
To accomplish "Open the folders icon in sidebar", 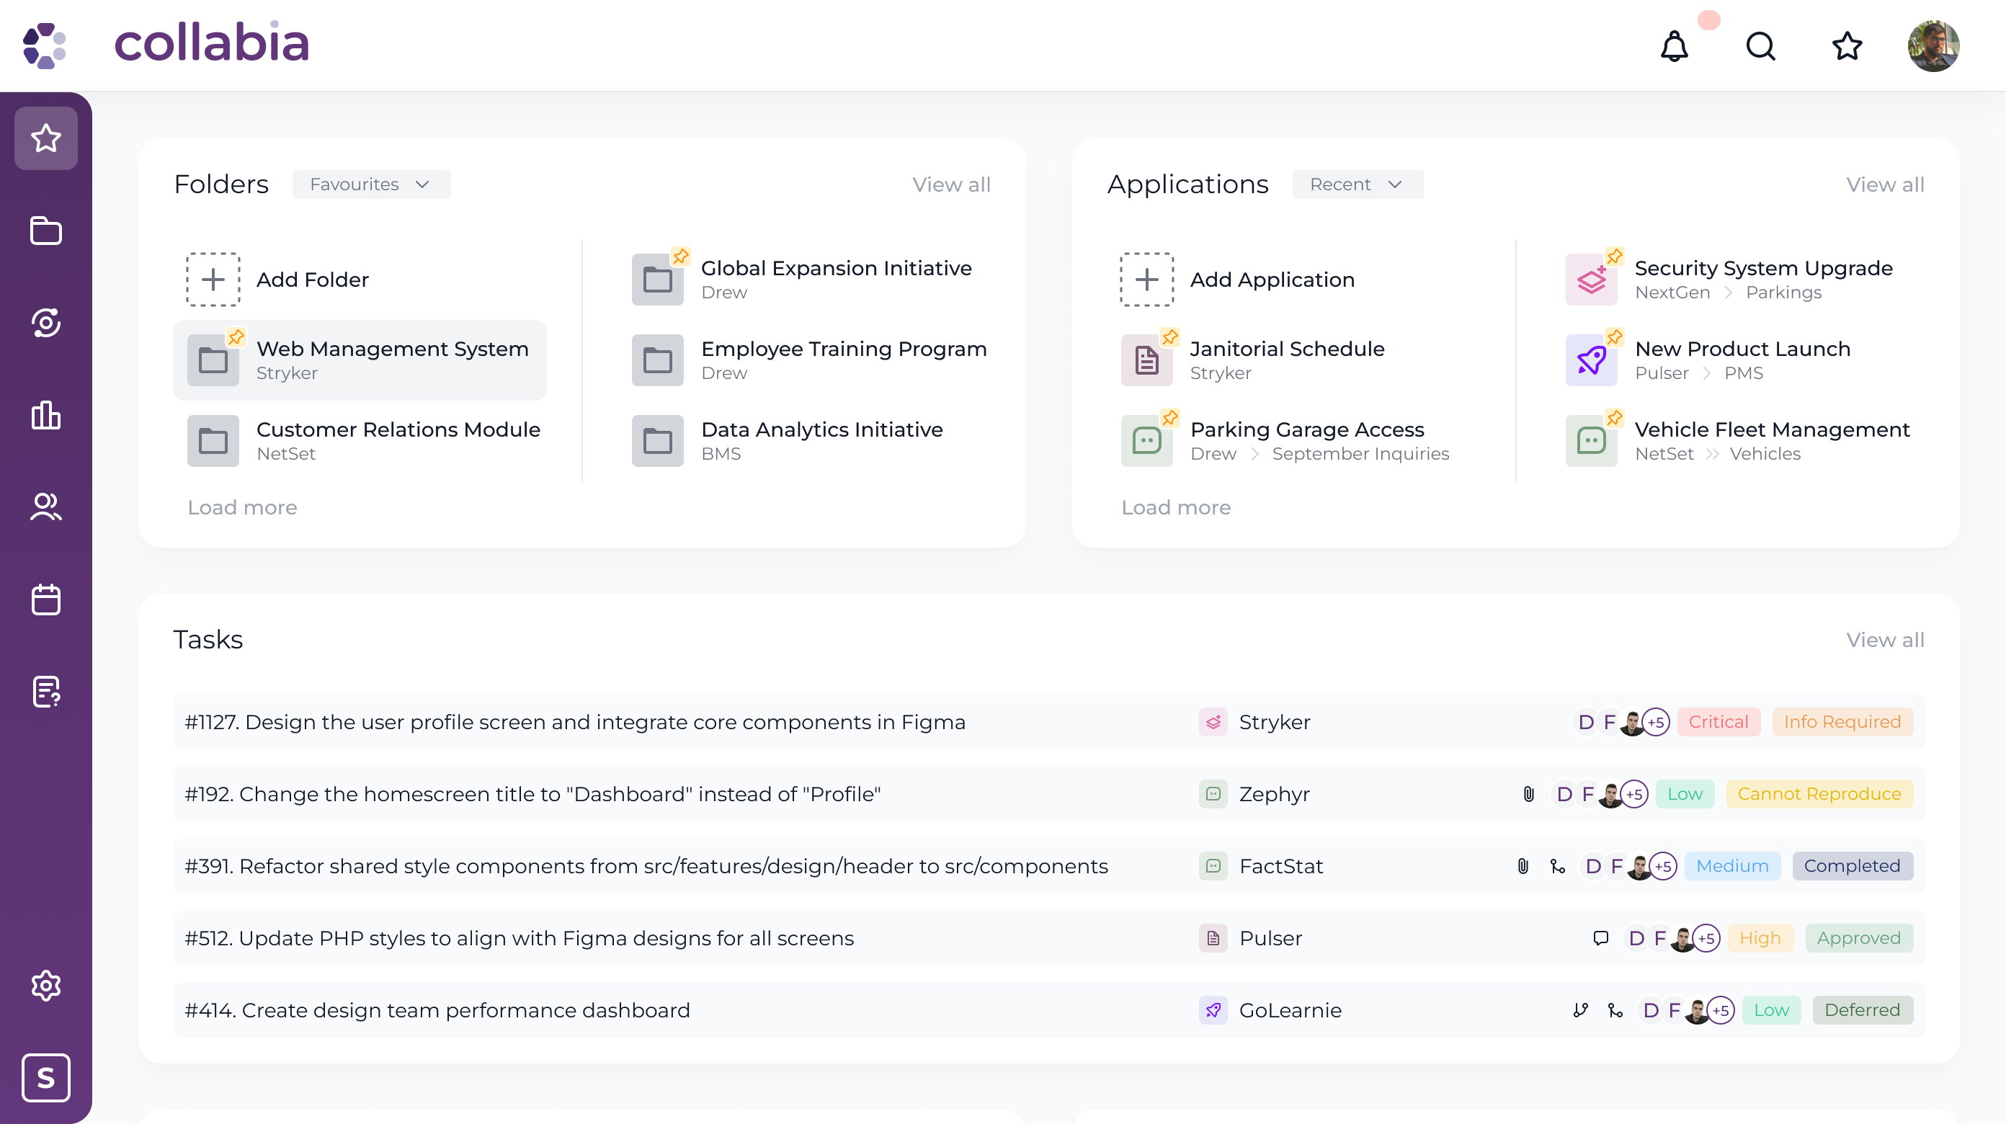I will pyautogui.click(x=46, y=231).
